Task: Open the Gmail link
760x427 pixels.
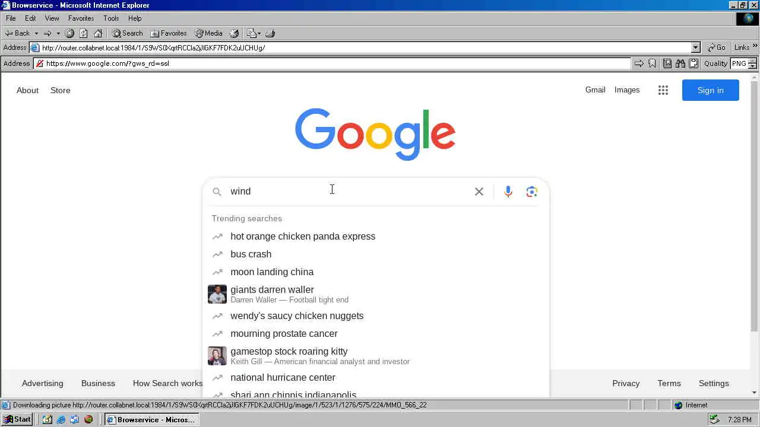Action: [595, 90]
